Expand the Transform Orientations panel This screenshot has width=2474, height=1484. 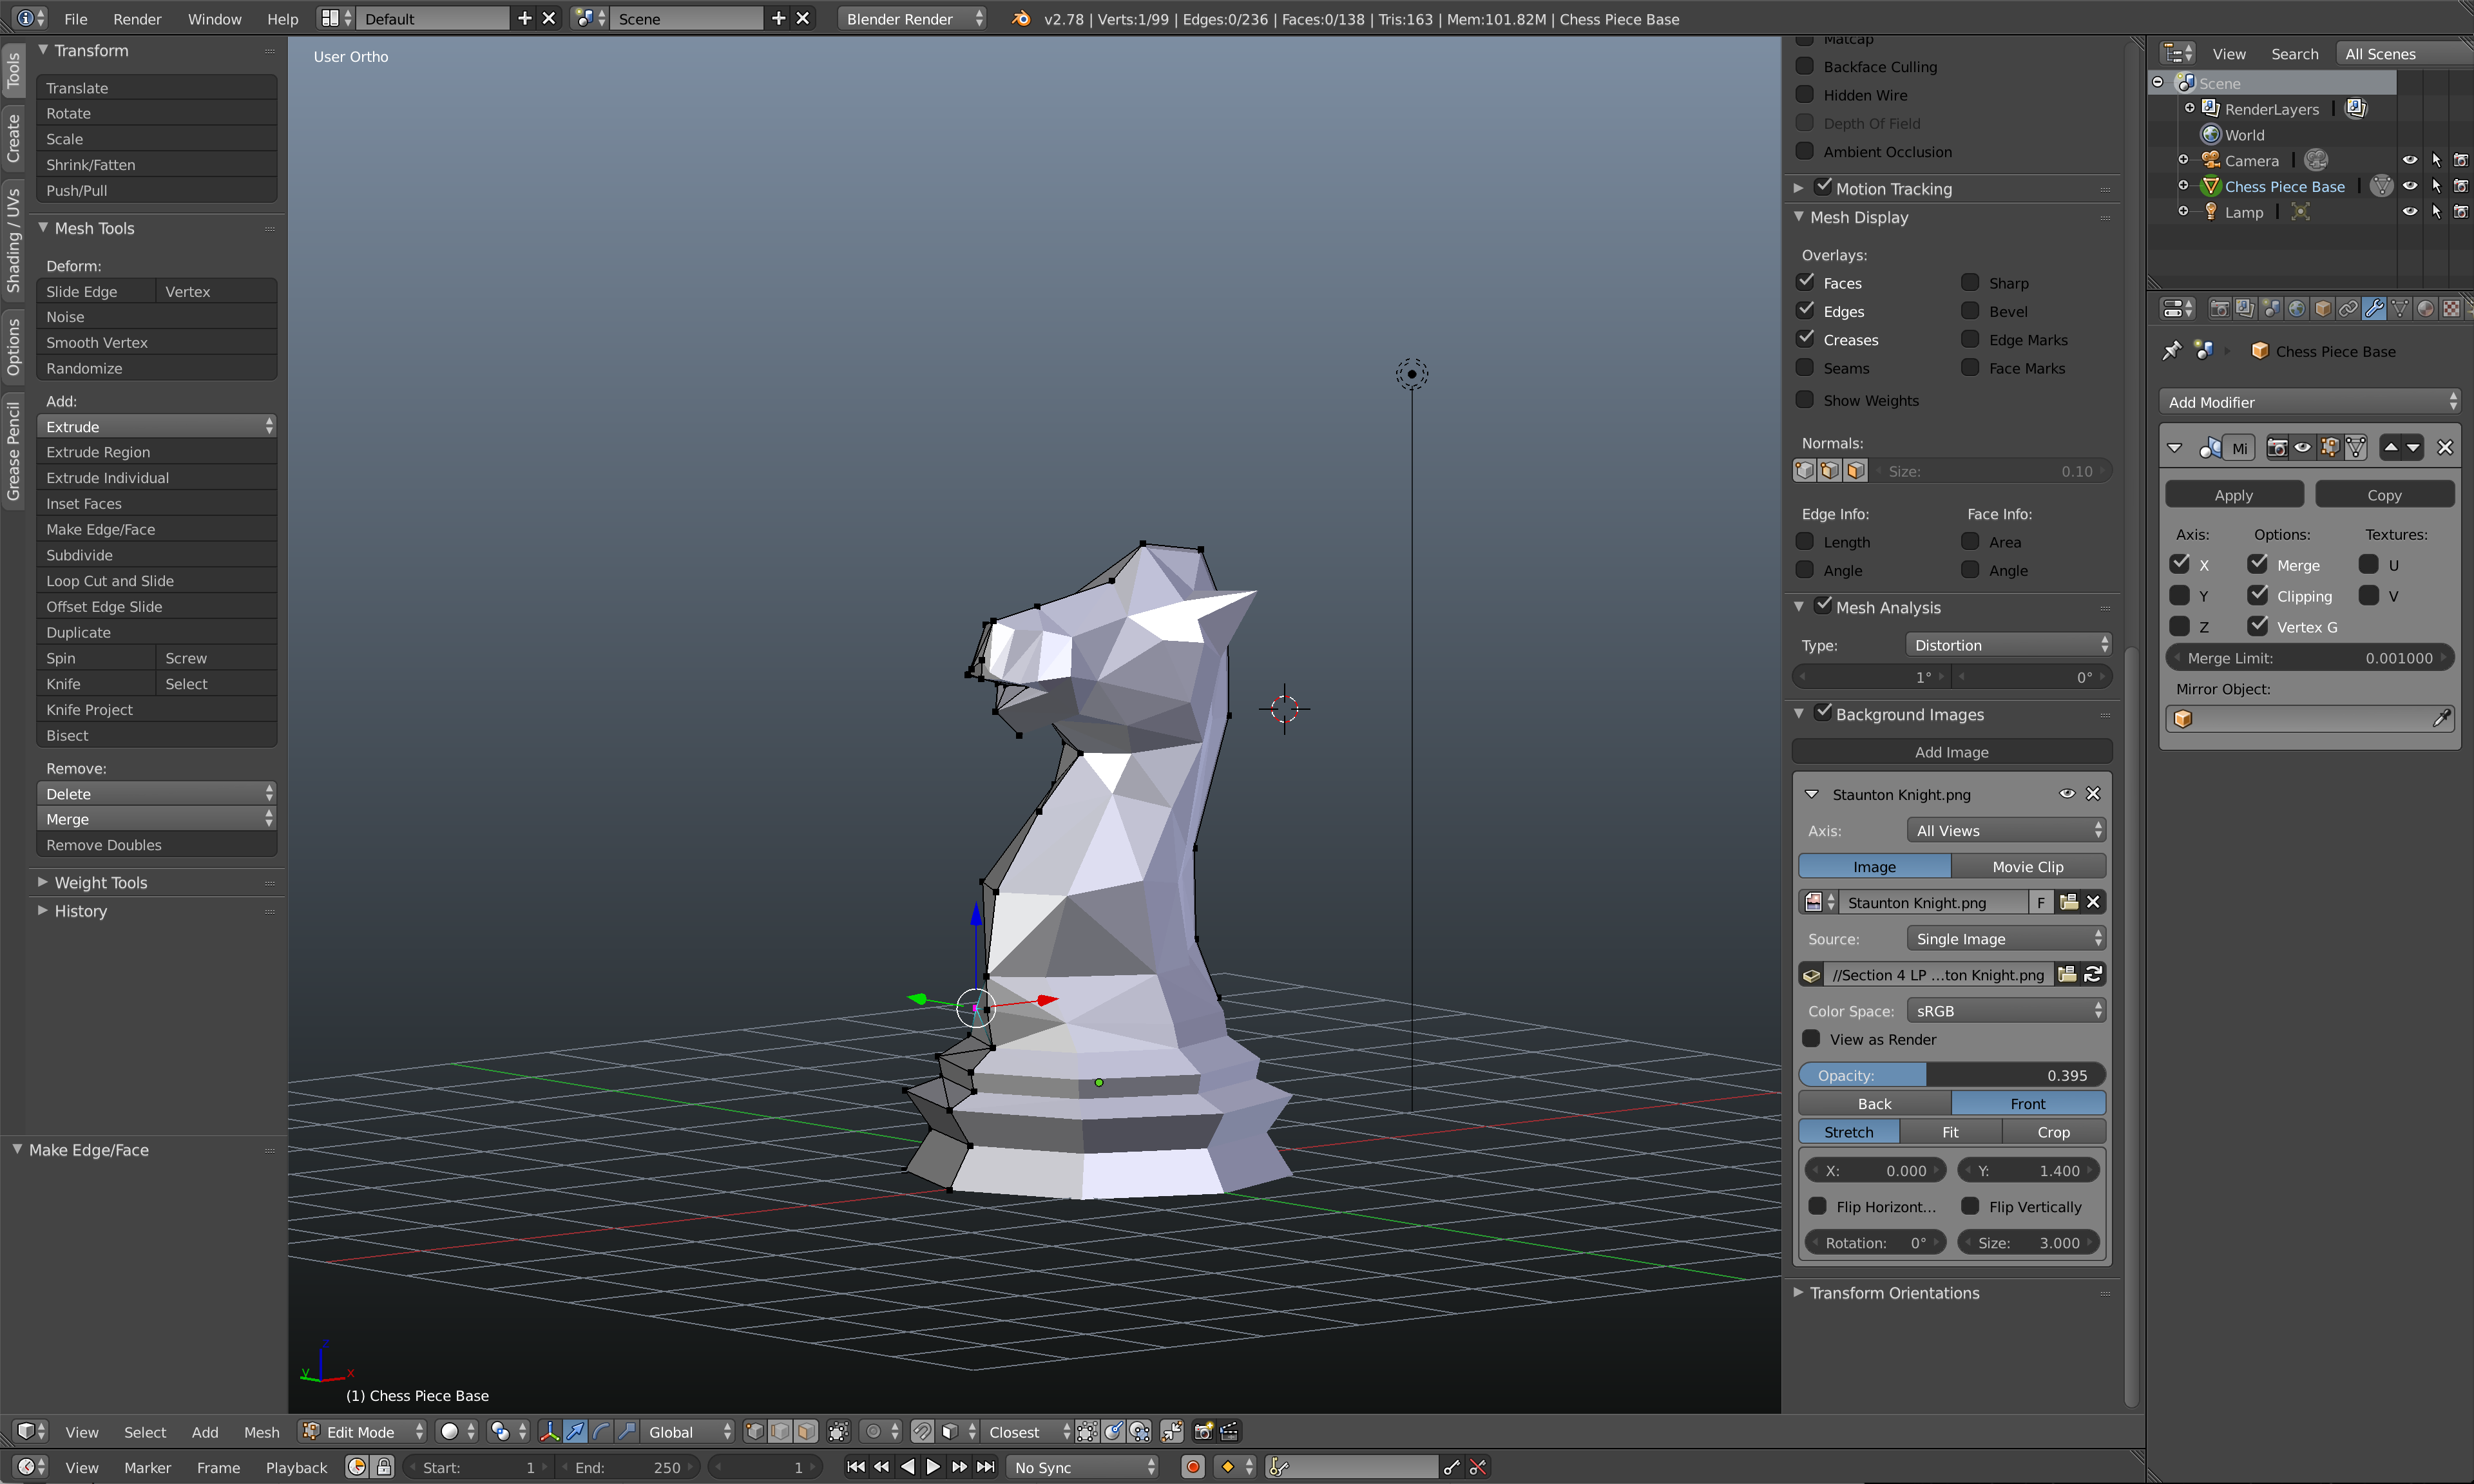tap(1894, 1293)
